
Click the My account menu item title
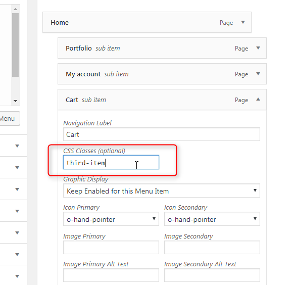83,74
